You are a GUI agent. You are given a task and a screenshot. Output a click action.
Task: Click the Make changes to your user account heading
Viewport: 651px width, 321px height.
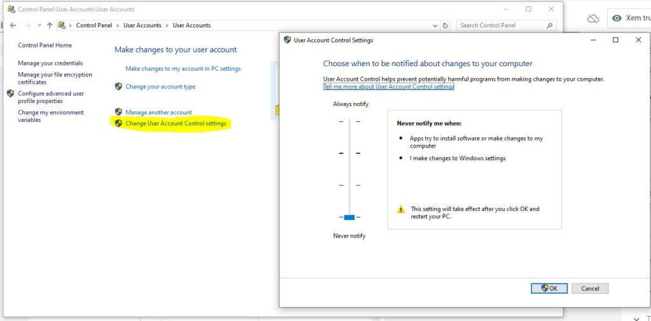(175, 50)
